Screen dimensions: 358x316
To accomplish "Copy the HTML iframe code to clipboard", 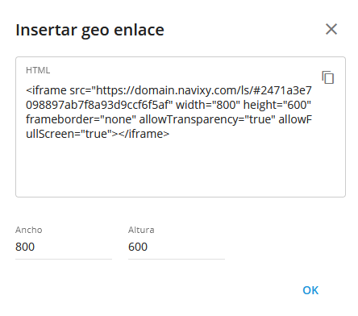I will 328,77.
